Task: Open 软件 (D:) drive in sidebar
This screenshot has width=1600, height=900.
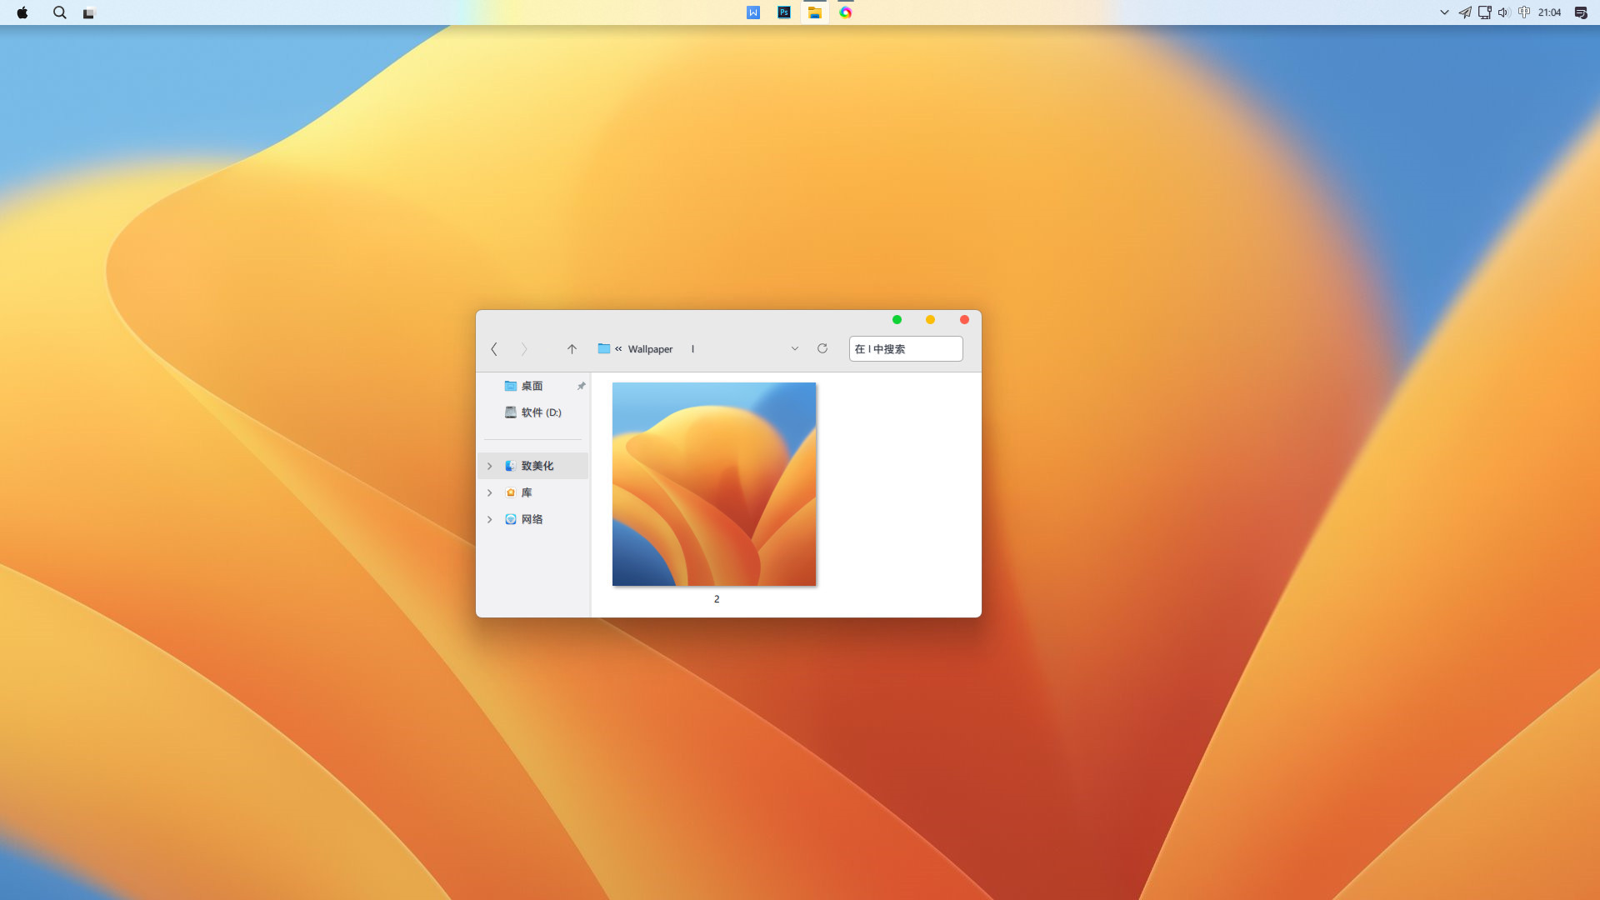Action: tap(532, 412)
